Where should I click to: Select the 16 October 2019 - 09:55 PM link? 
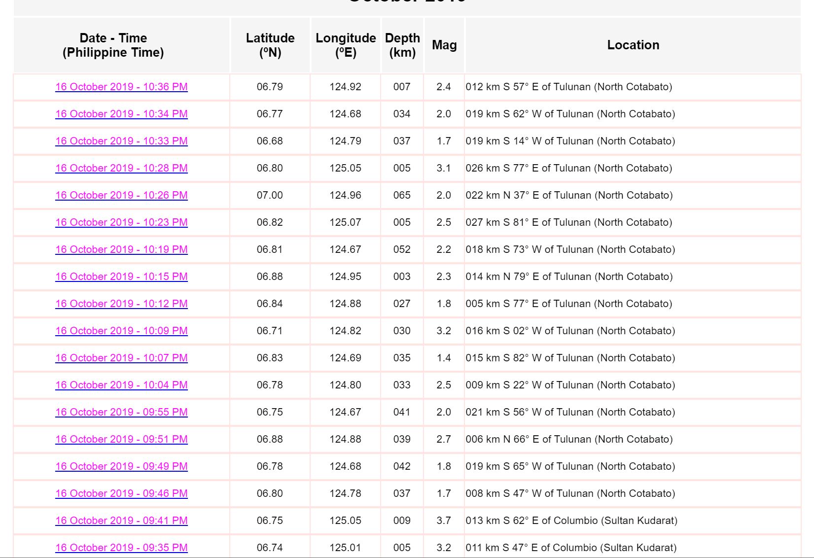pos(121,412)
